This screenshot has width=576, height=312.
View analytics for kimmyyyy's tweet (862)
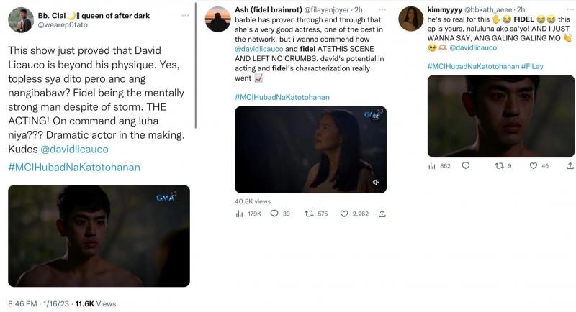[432, 166]
